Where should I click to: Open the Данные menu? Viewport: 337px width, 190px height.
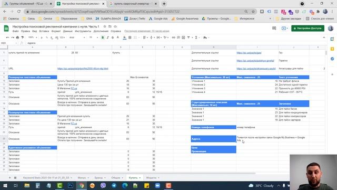(68, 31)
